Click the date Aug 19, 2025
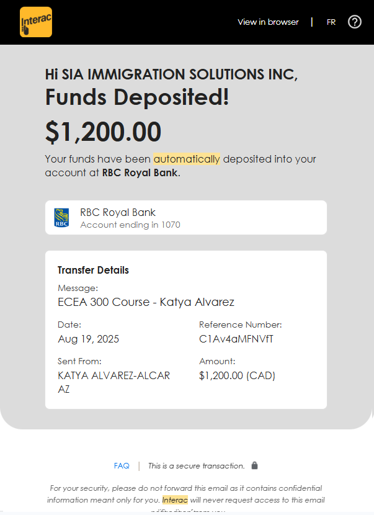 point(88,339)
